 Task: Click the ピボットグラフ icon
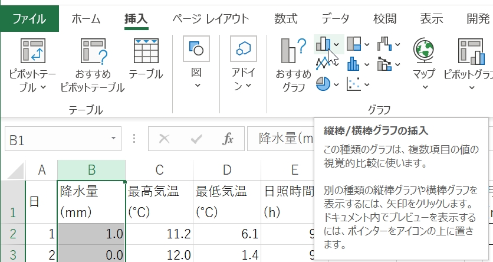point(472,51)
